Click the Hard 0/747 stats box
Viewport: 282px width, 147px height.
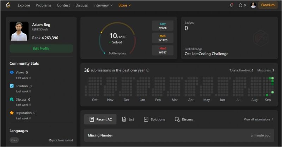pos(163,50)
